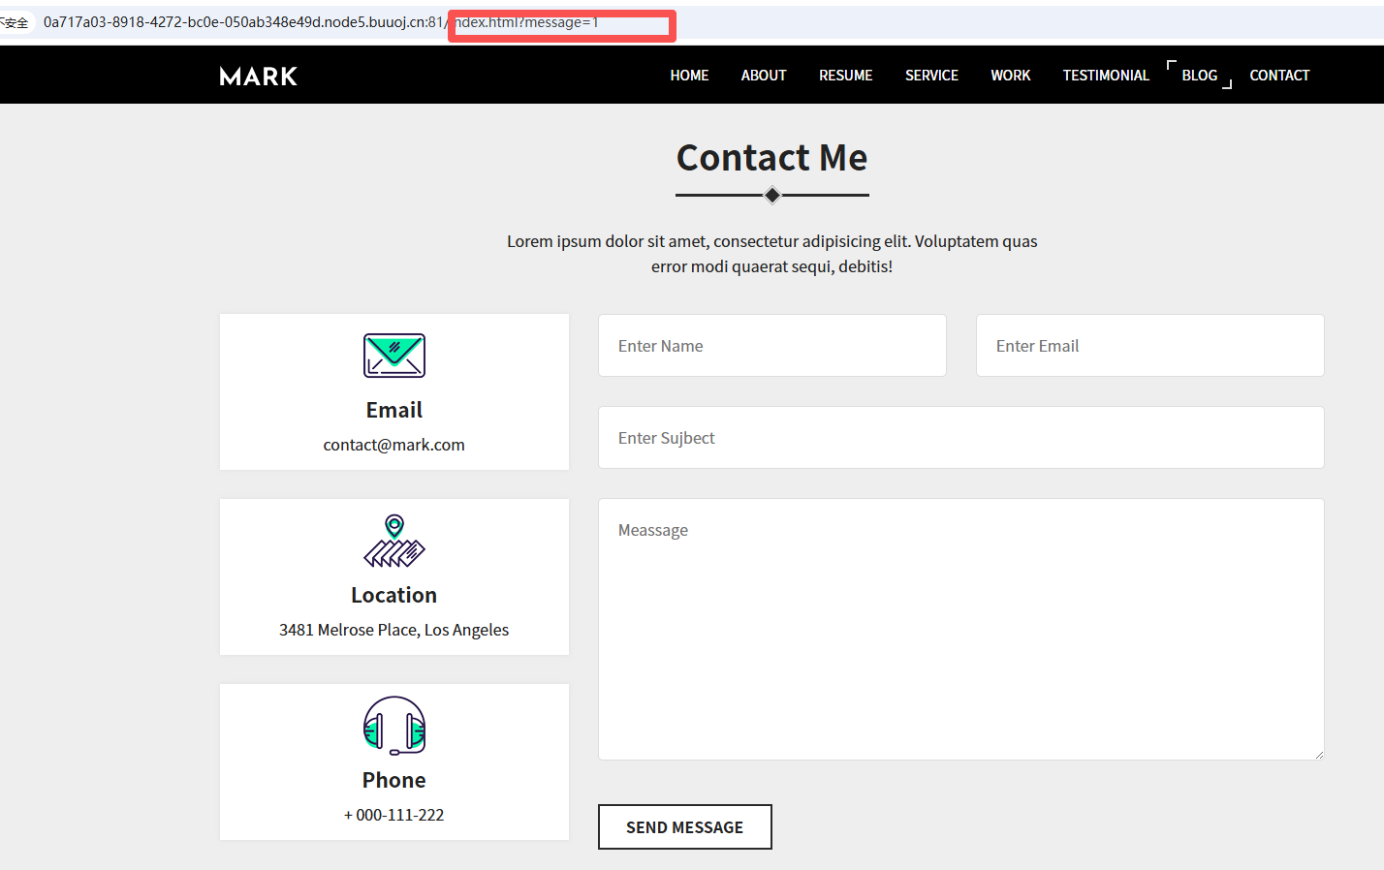Focus the Enter Email field
The height and width of the screenshot is (870, 1384).
1150,346
